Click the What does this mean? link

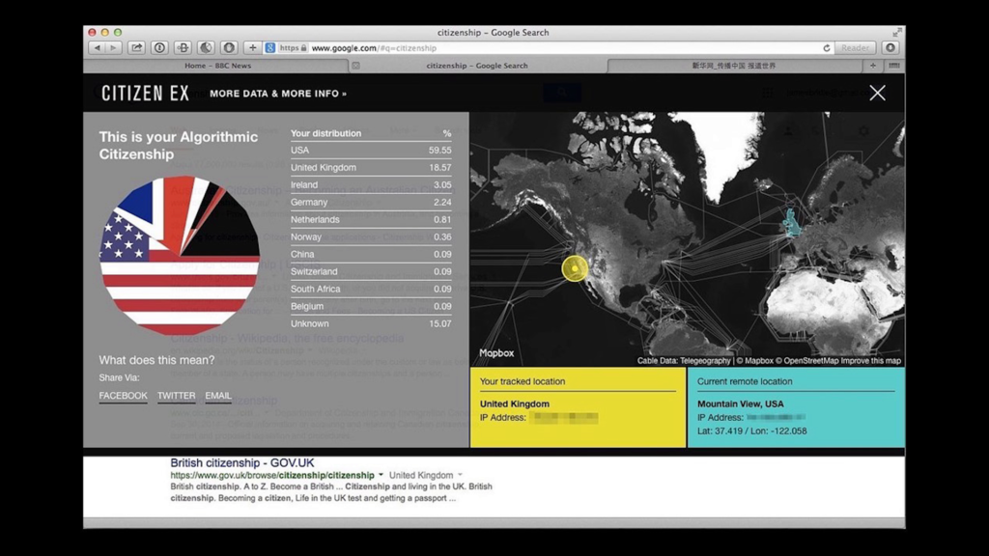pos(156,360)
